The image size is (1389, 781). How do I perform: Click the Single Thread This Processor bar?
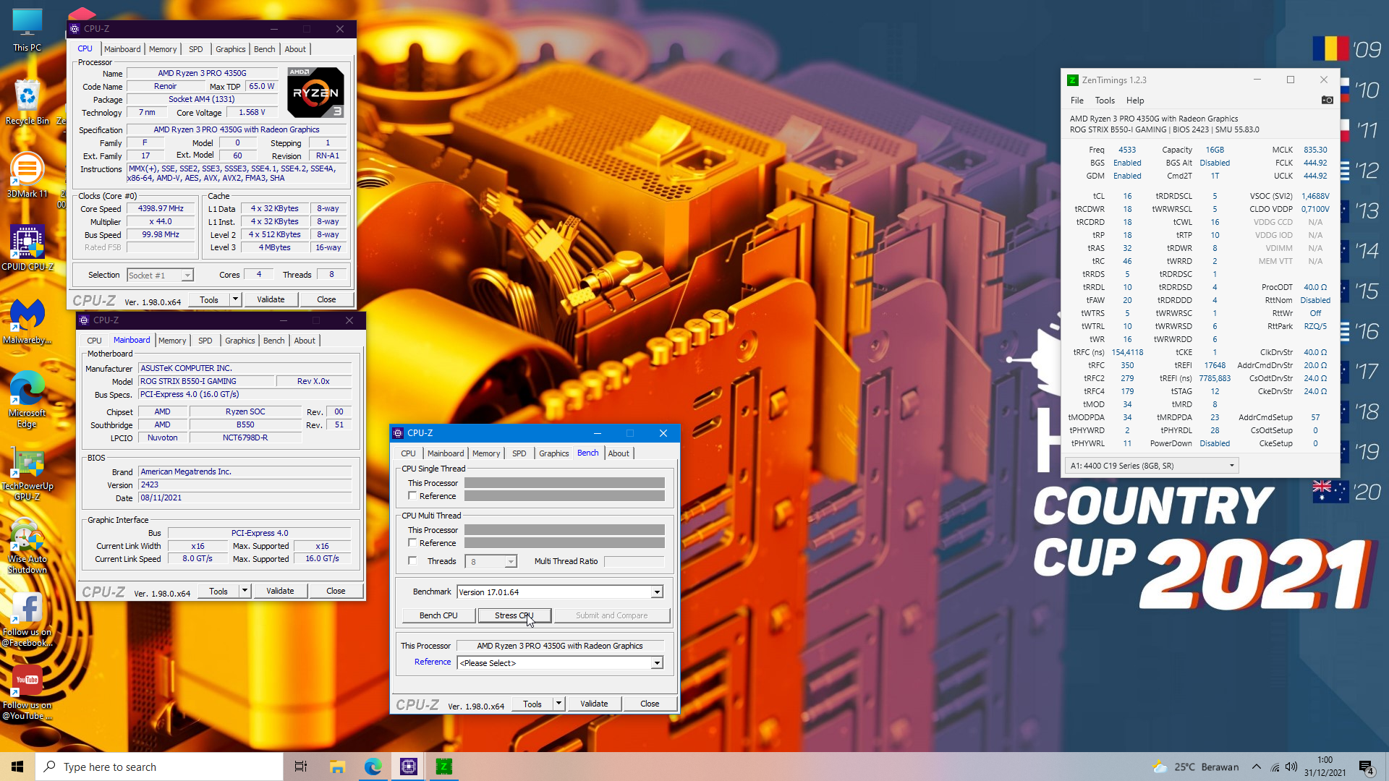click(564, 483)
